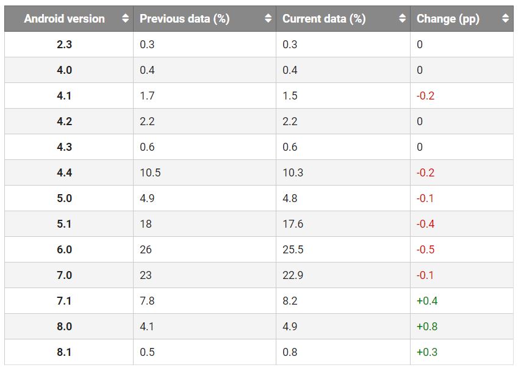Image resolution: width=521 pixels, height=373 pixels.
Task: Select the 8.1 version cell
Action: [x=64, y=352]
